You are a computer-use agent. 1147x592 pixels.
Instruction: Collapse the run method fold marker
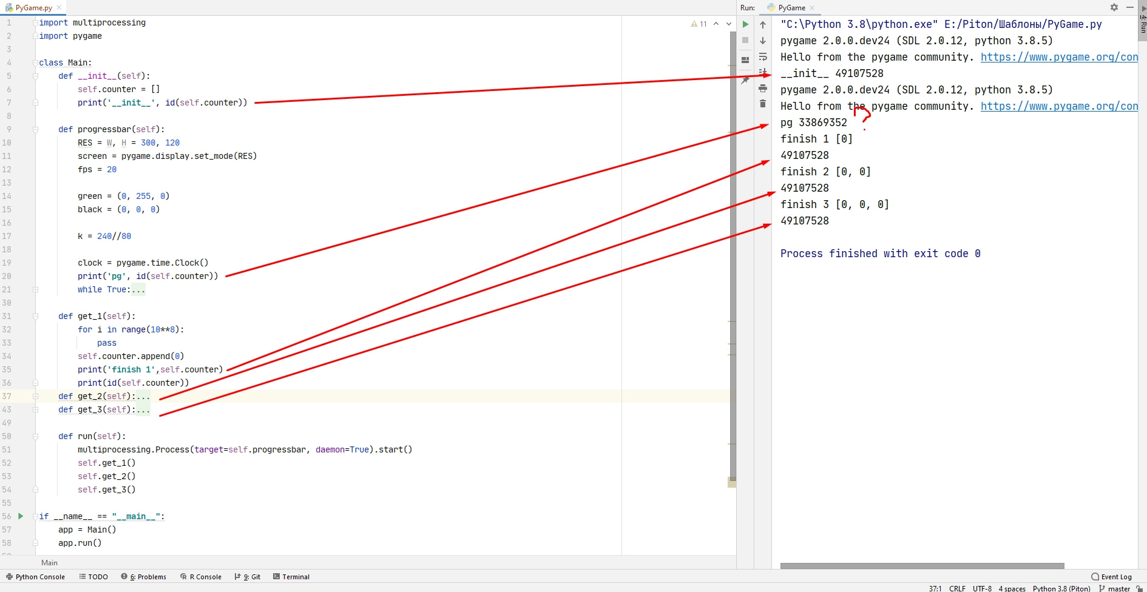tap(35, 436)
